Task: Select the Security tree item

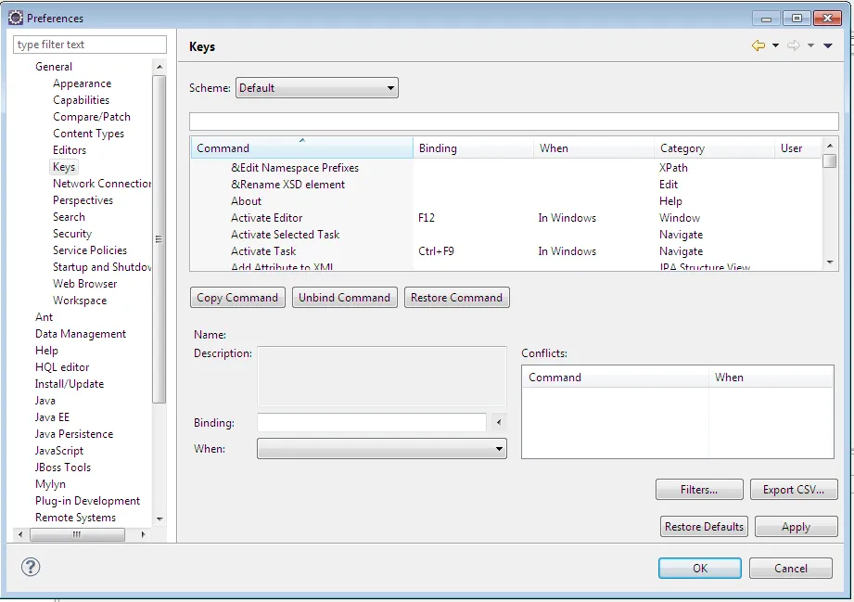Action: (x=72, y=234)
